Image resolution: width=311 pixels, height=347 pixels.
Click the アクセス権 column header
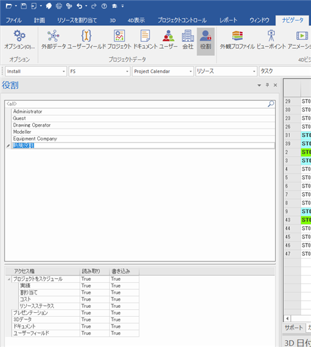click(x=46, y=271)
